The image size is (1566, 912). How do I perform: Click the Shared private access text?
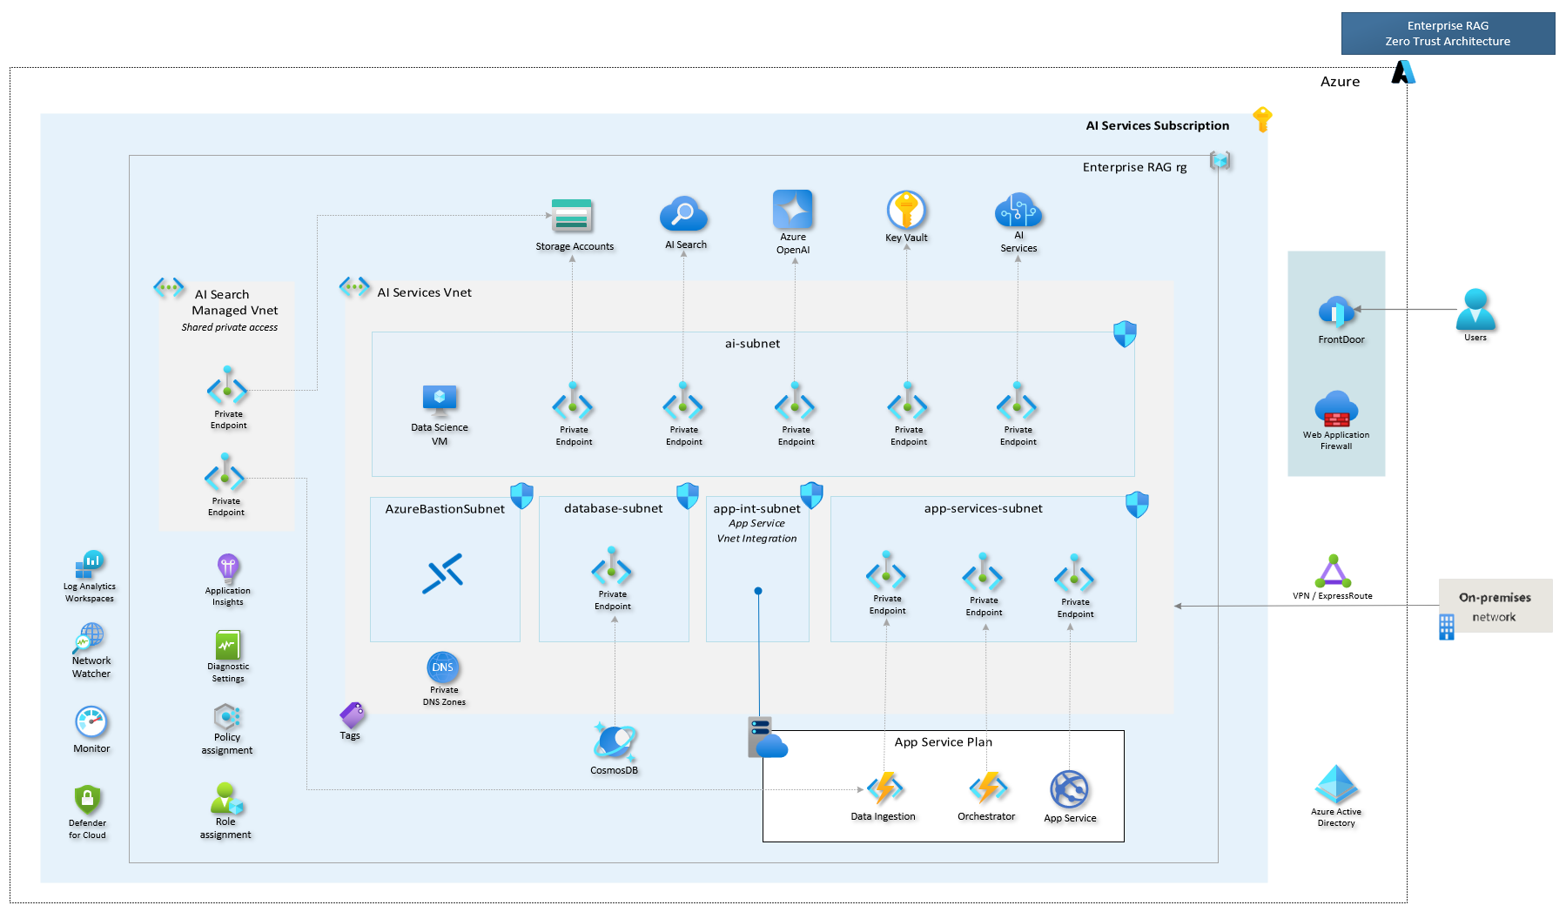(x=230, y=327)
